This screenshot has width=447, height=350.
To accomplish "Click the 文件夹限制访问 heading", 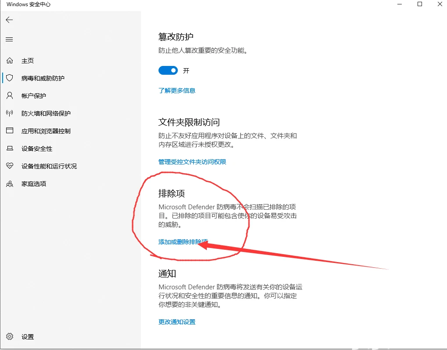I will pos(189,122).
